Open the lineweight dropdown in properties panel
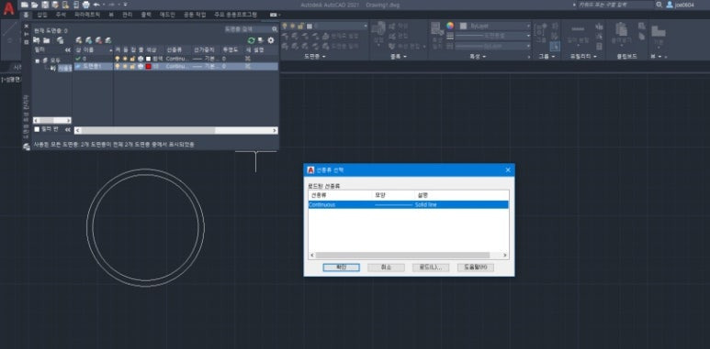The height and width of the screenshot is (349, 710). [528, 36]
